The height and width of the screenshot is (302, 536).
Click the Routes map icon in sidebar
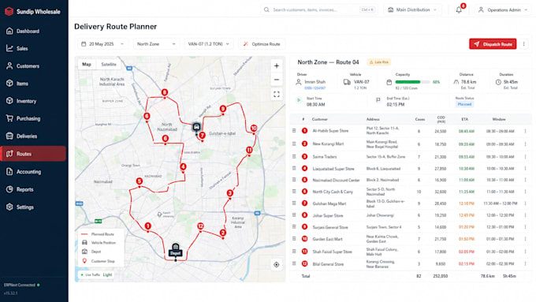[x=9, y=154]
